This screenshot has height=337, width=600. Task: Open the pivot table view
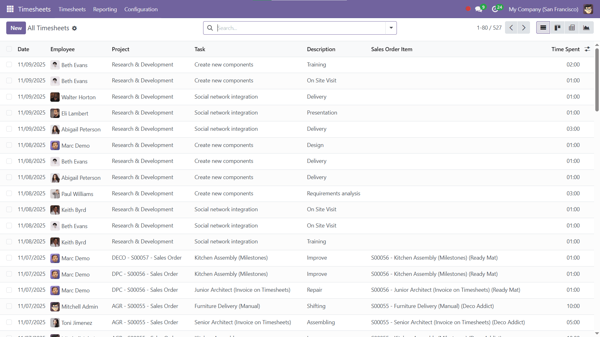[x=572, y=27]
